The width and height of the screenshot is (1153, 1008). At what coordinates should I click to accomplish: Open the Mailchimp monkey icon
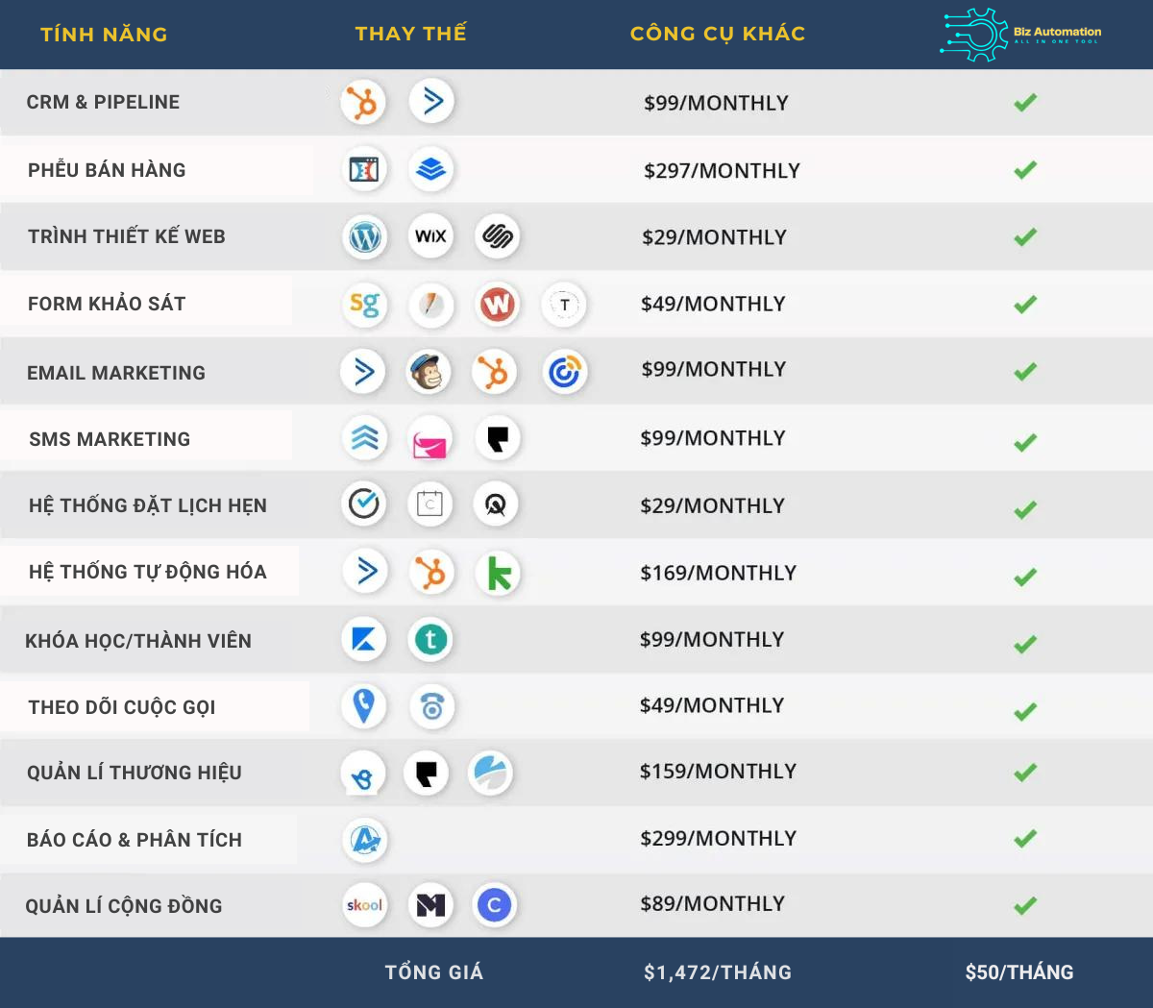click(x=429, y=372)
